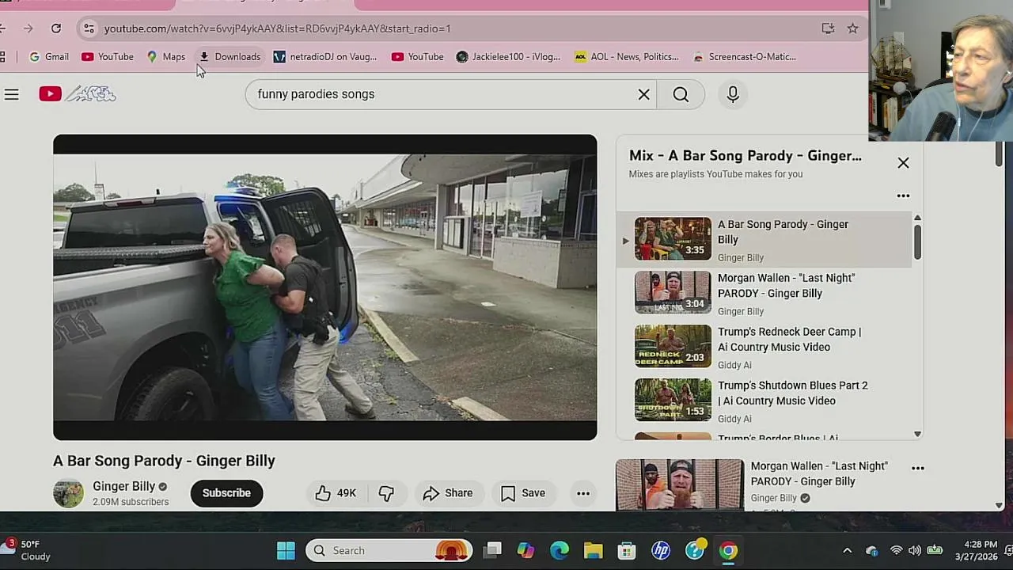
Task: Click video title A Bar Song Parody
Action: coord(164,461)
